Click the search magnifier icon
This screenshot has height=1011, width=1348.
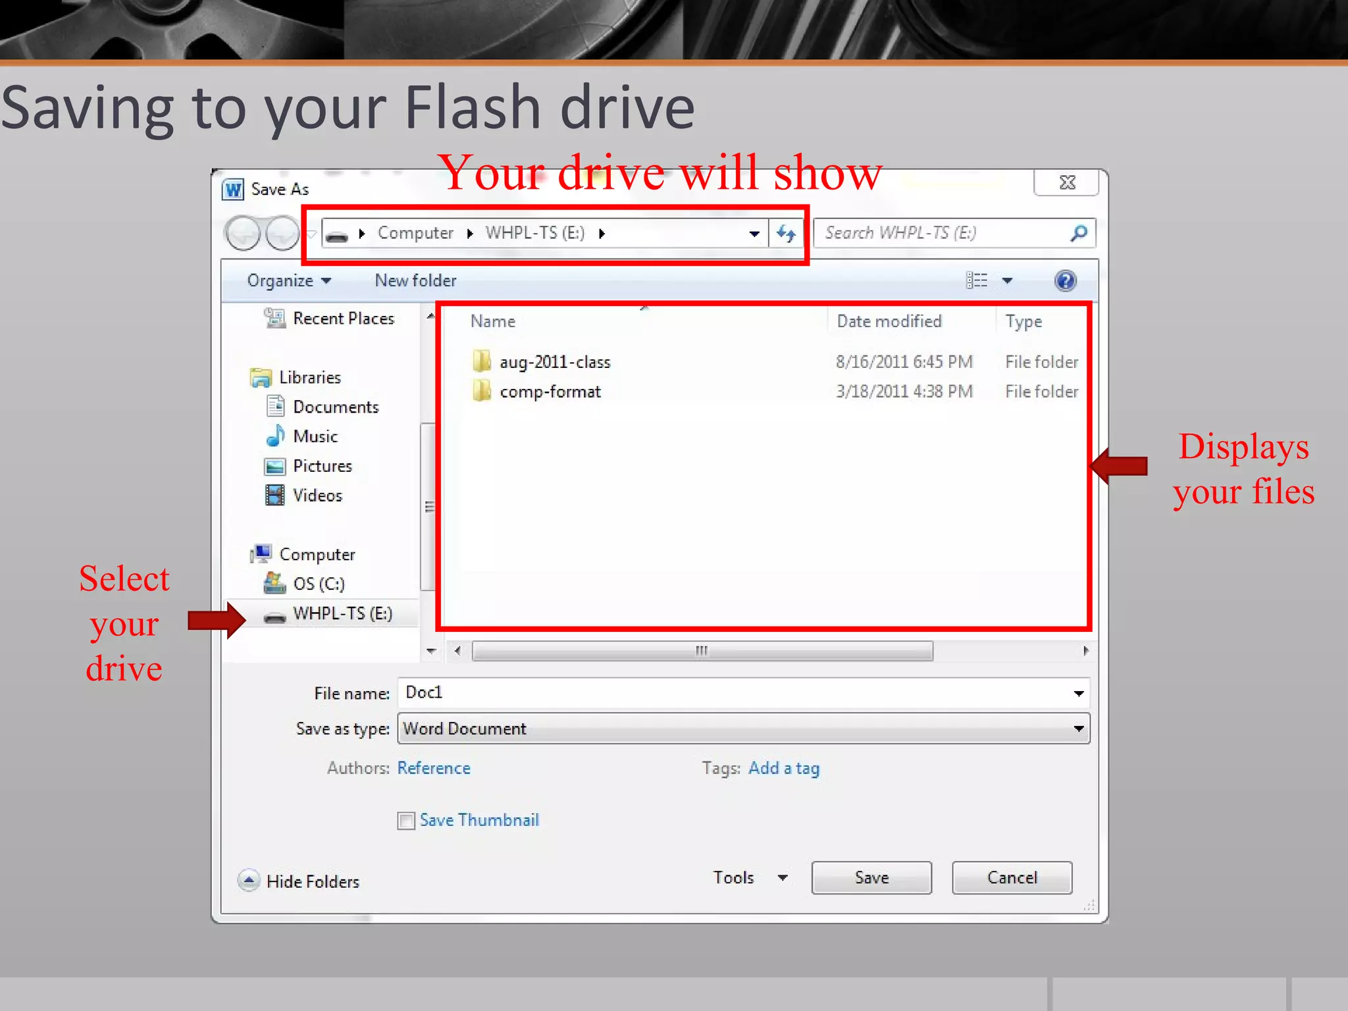[1079, 233]
